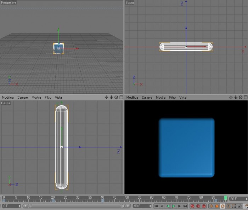Step forward one frame
The image size is (248, 210).
tap(179, 206)
